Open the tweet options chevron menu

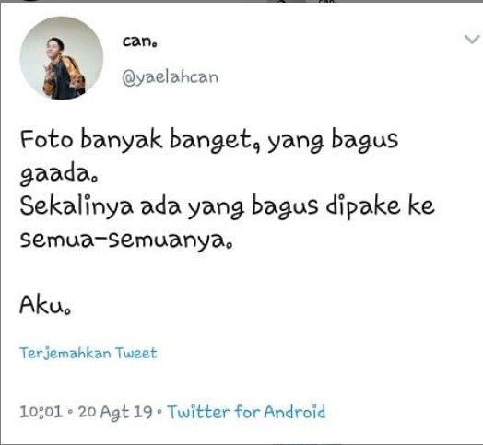point(472,40)
